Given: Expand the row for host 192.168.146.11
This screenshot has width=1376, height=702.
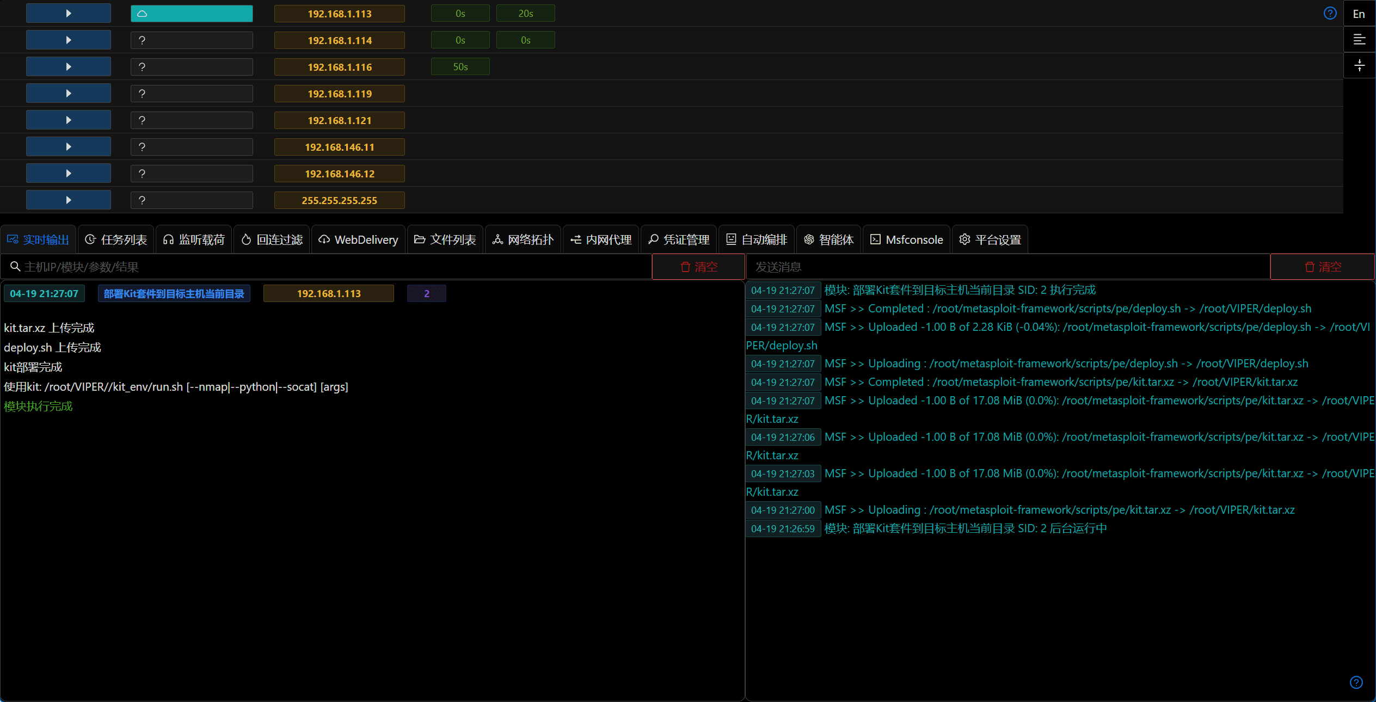Looking at the screenshot, I should (69, 146).
